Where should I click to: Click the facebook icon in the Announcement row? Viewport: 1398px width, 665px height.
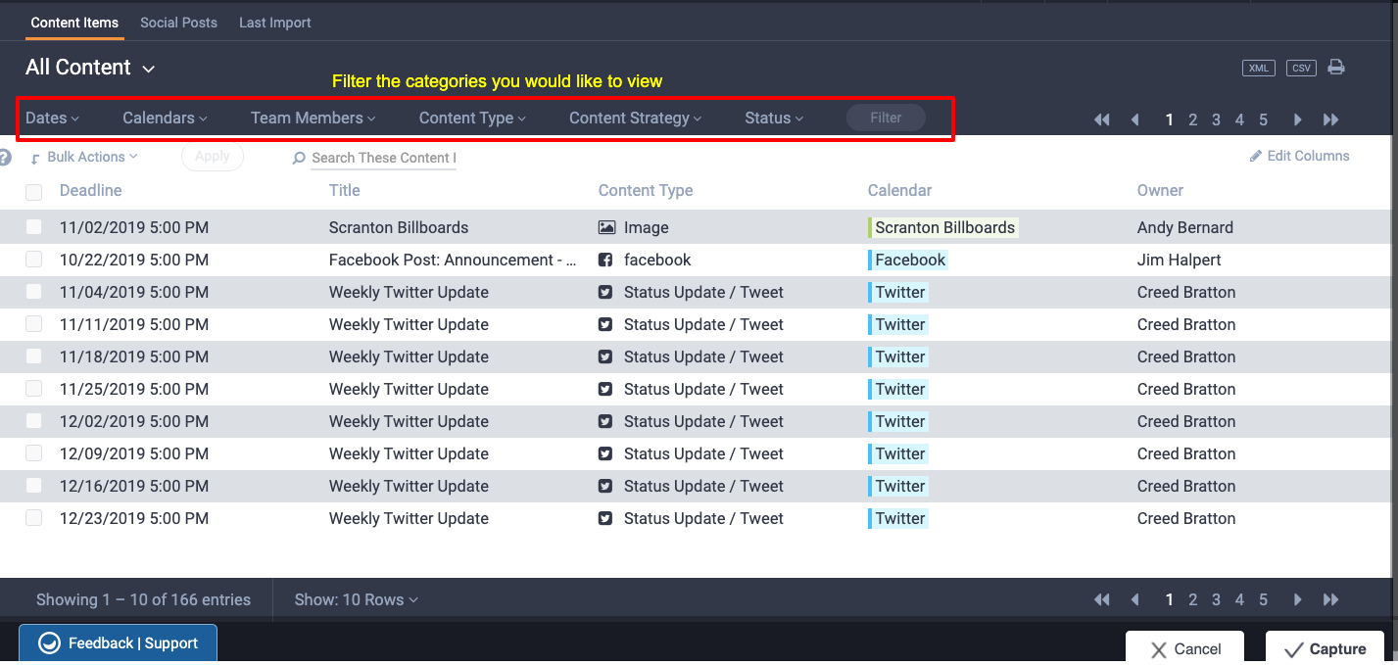[606, 260]
